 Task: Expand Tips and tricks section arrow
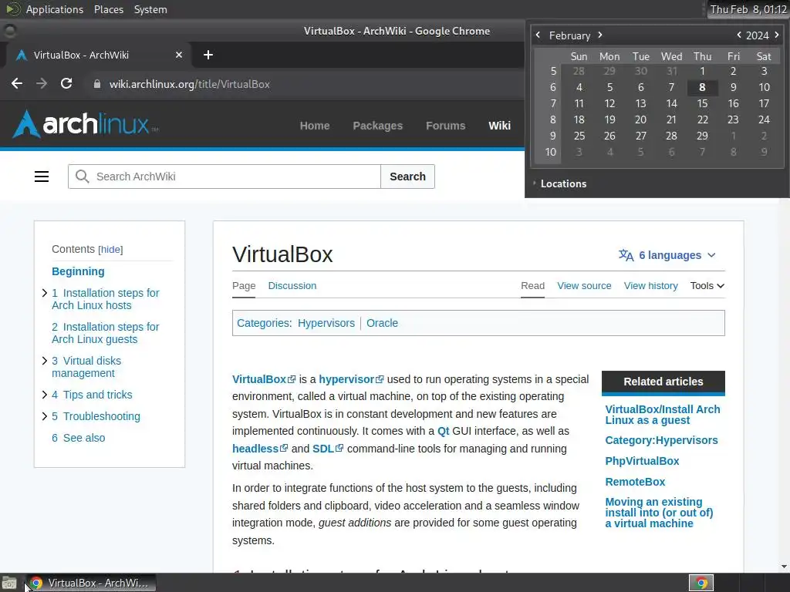pyautogui.click(x=44, y=395)
